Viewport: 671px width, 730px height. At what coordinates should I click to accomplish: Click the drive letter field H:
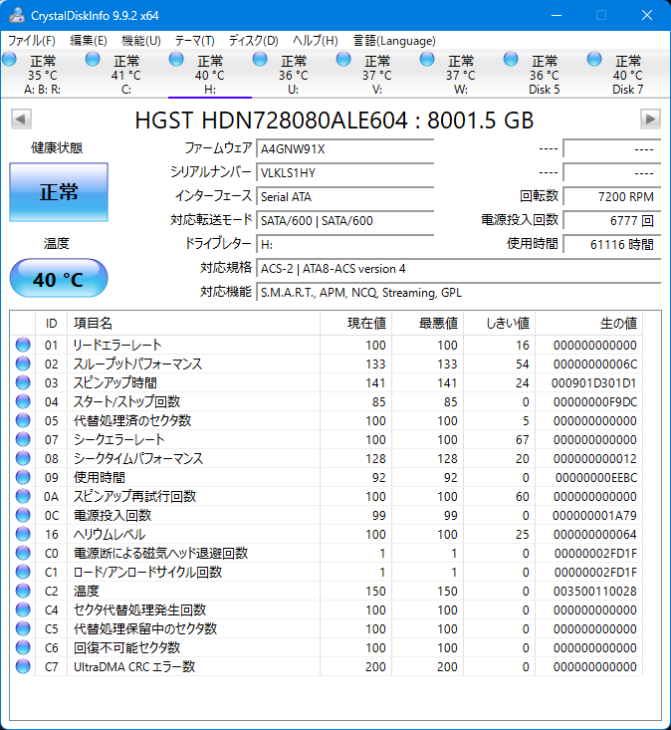(344, 244)
